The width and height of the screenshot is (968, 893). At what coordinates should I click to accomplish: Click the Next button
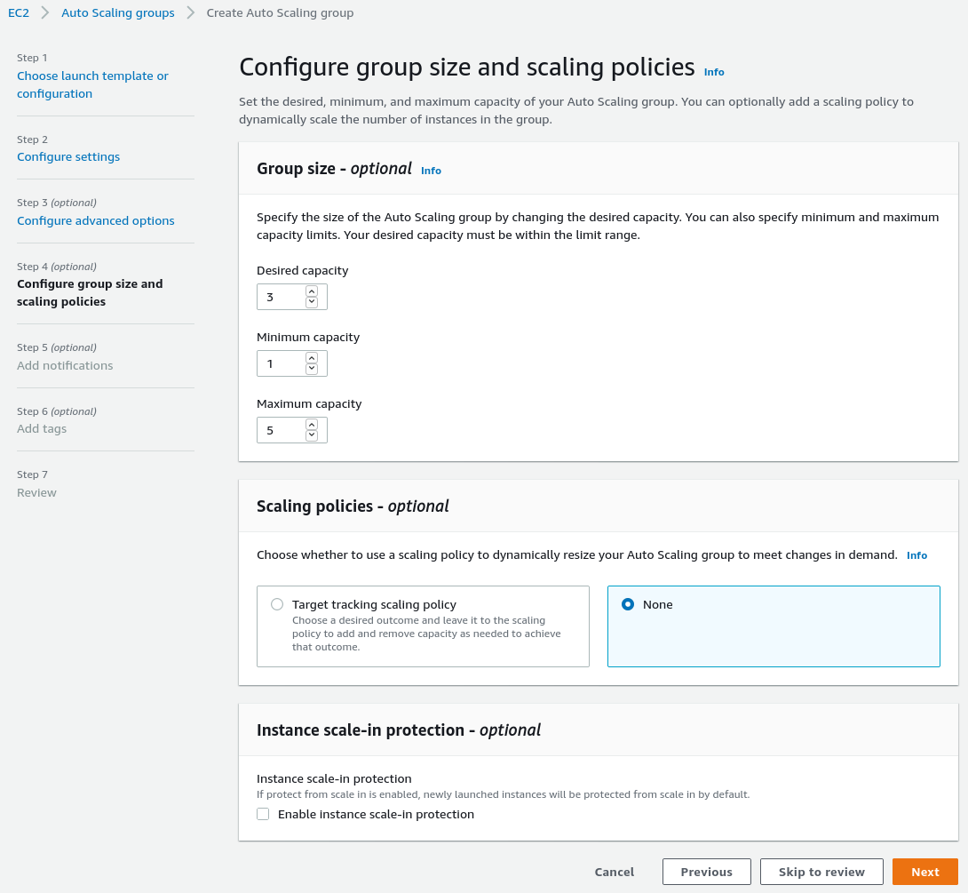[x=924, y=872]
